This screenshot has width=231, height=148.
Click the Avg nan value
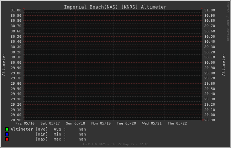82,129
